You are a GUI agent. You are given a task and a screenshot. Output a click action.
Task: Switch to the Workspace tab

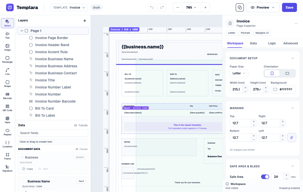point(235,43)
